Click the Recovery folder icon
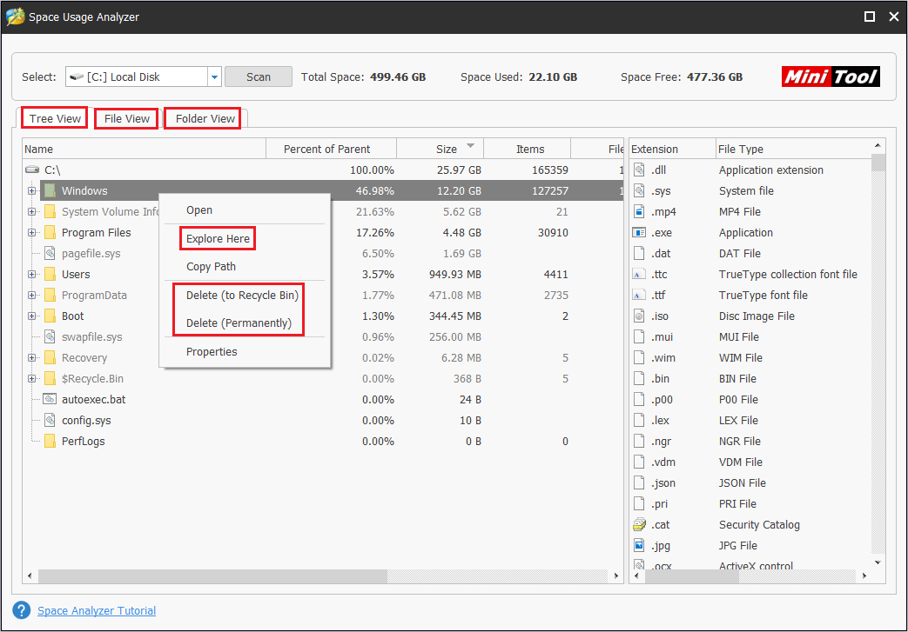 pos(50,358)
